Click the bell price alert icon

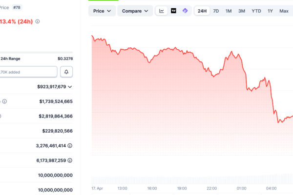66,72
